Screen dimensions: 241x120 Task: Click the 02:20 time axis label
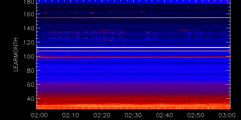(x=102, y=115)
